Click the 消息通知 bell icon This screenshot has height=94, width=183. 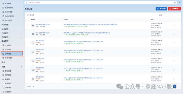point(3,88)
